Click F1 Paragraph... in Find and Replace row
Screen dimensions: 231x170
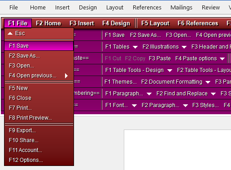tap(124, 94)
